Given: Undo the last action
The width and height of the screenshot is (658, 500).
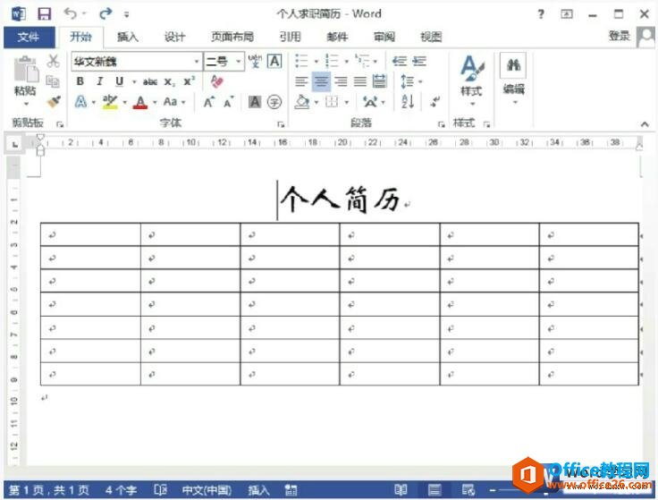Looking at the screenshot, I should [x=70, y=13].
